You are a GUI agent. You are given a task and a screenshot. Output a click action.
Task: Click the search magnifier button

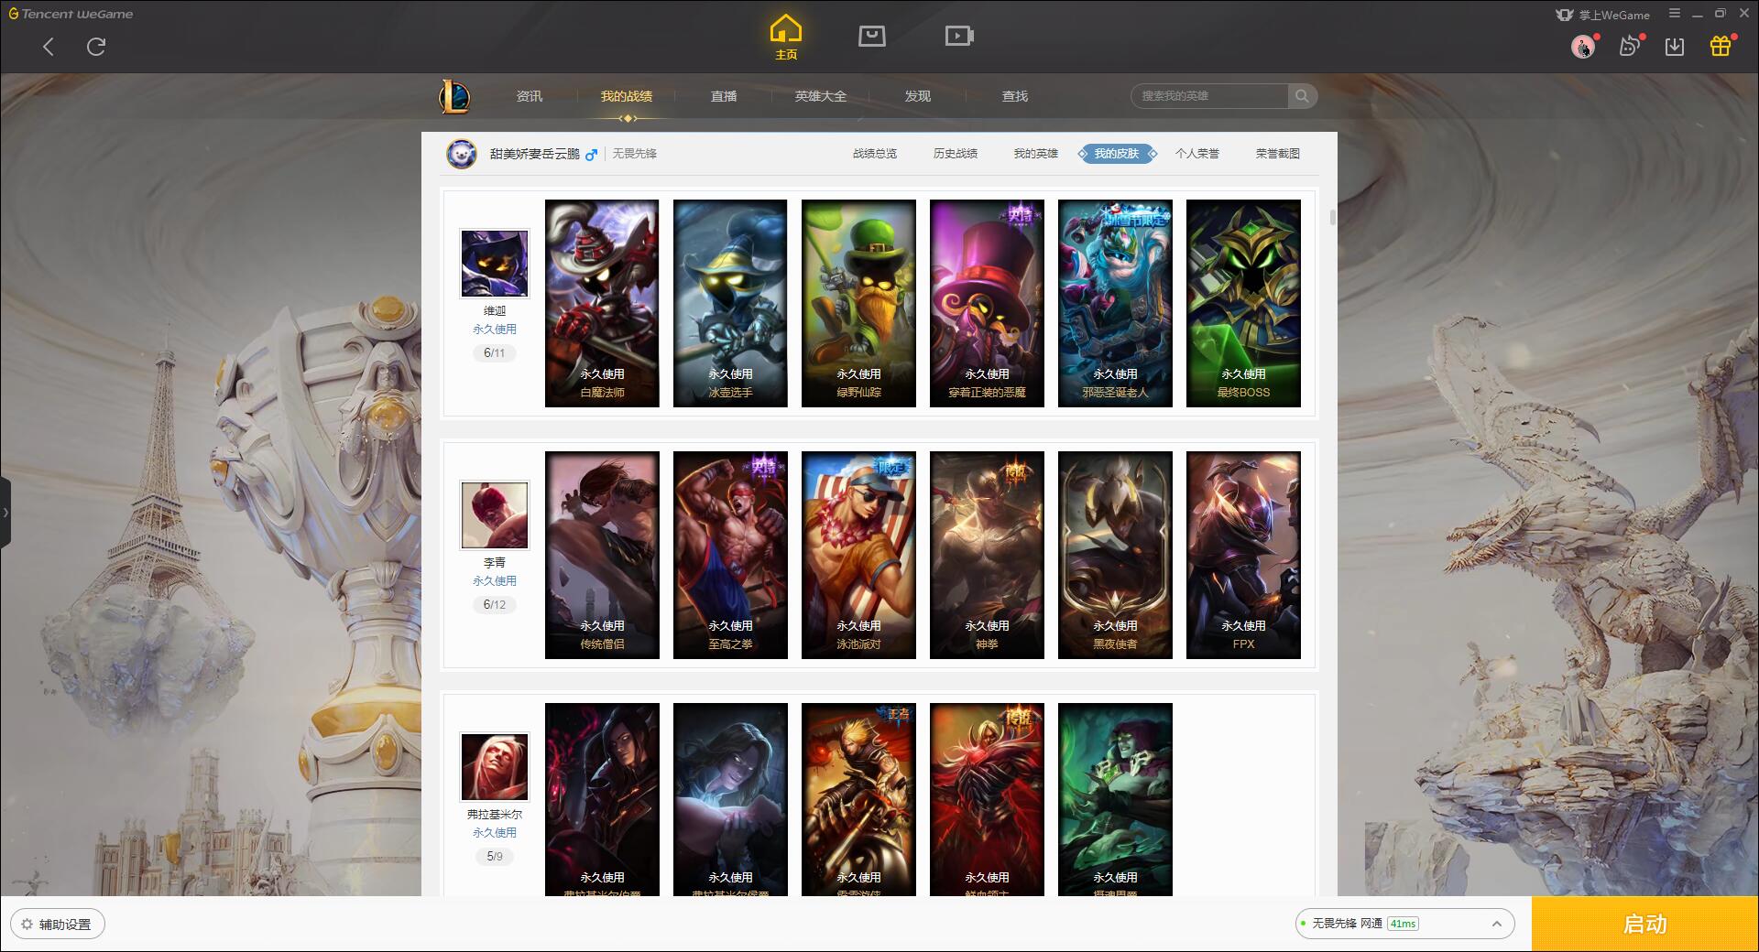point(1302,96)
